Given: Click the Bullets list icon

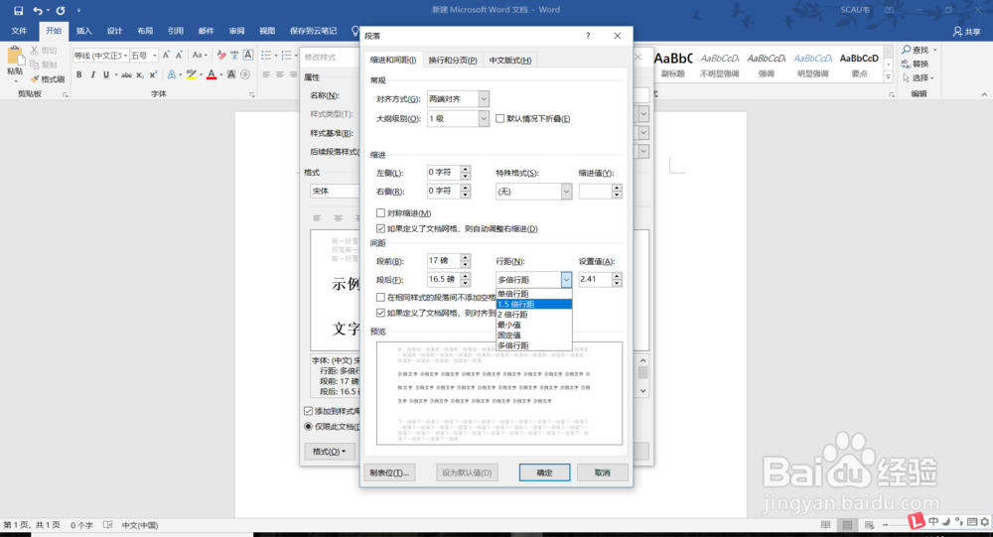Looking at the screenshot, I should [266, 56].
